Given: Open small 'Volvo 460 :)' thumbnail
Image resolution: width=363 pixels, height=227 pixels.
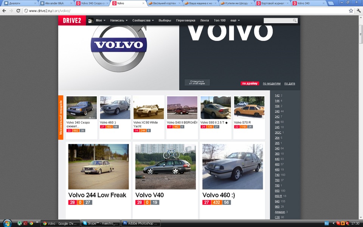Looking at the screenshot, I should [115, 108].
